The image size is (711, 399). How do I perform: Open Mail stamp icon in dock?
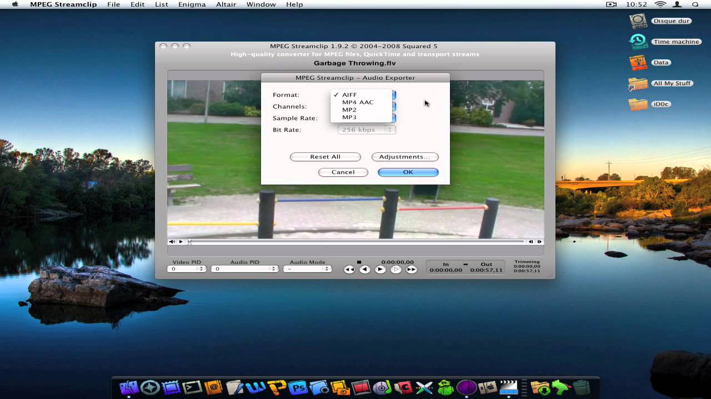coord(172,387)
